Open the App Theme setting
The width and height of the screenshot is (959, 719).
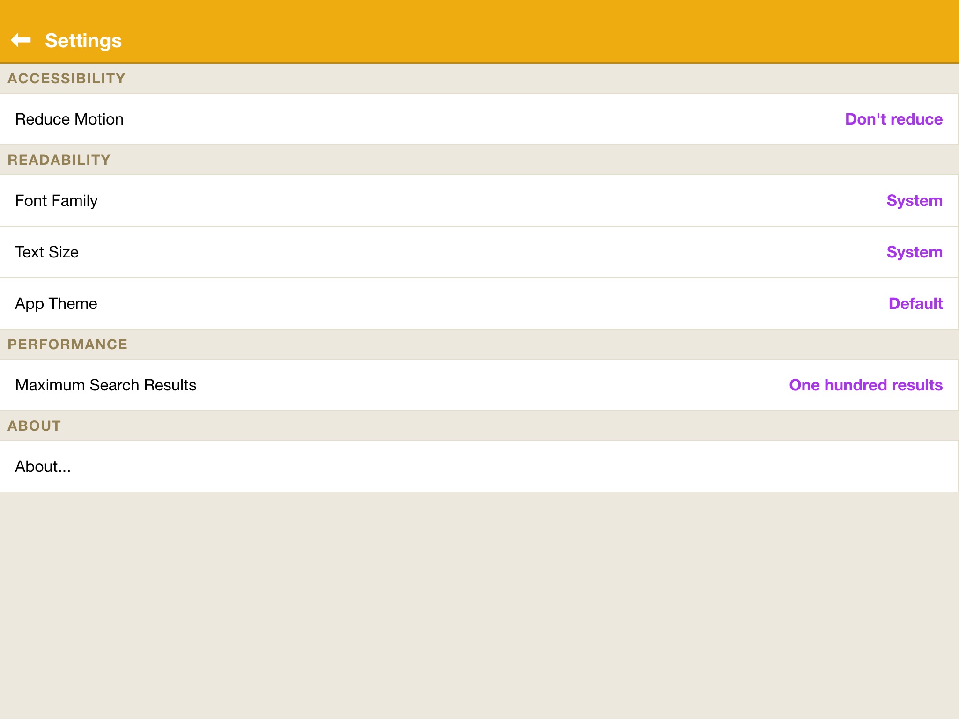point(56,304)
